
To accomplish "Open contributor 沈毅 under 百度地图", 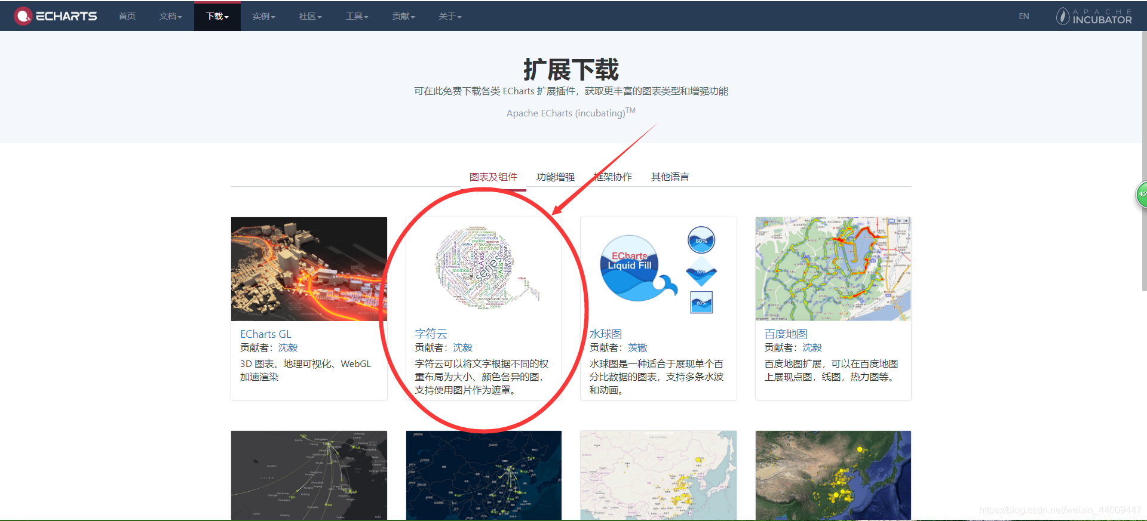I will pos(812,348).
